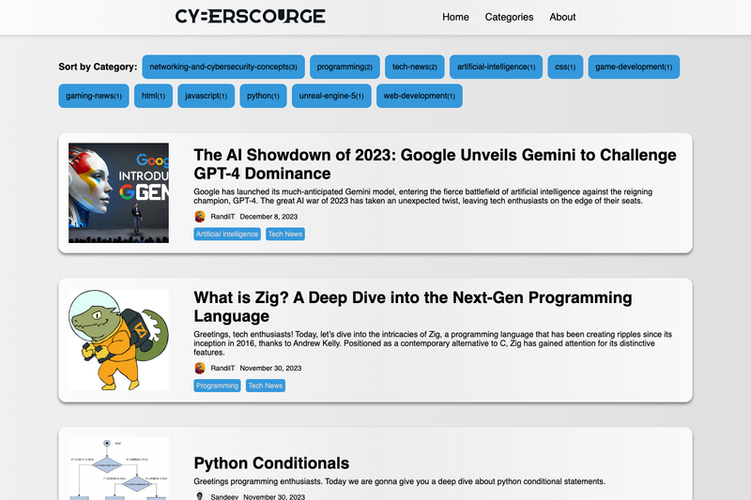The image size is (751, 500).
Task: Select the Programming tag on Zig post
Action: point(217,386)
